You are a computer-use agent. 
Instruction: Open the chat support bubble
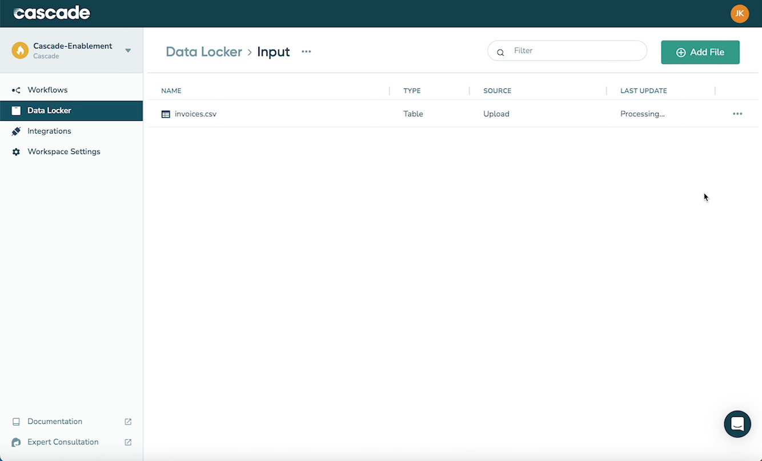click(x=737, y=424)
